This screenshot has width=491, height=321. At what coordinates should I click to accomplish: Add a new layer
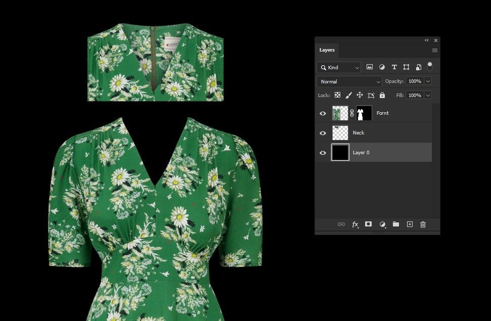[410, 224]
